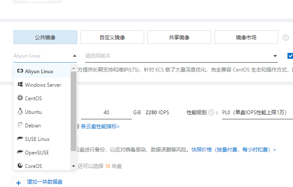
Task: Open help icon next to 镜像市场
Action: tap(285, 38)
